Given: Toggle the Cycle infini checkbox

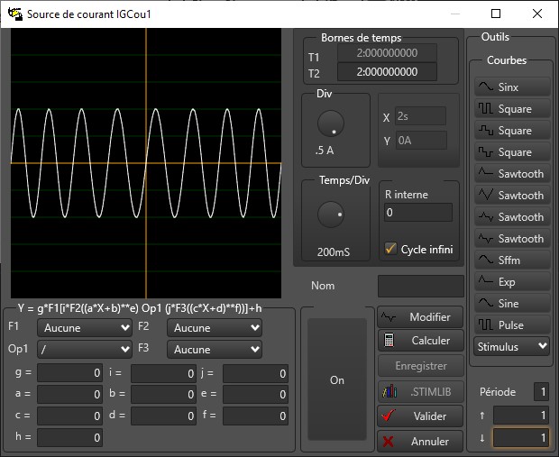Looking at the screenshot, I should tap(391, 250).
